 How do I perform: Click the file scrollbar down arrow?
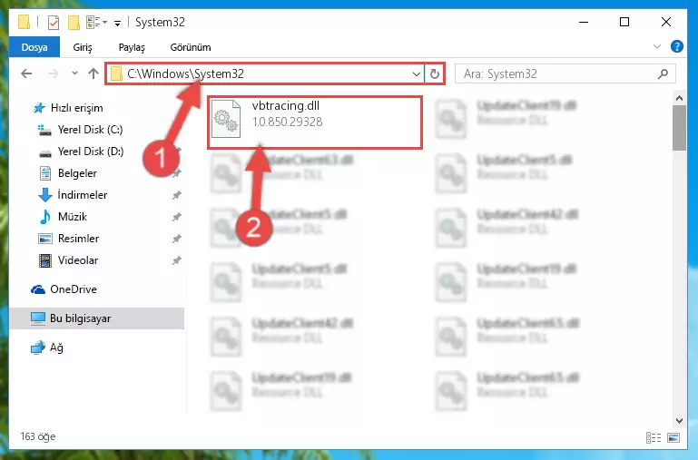pyautogui.click(x=679, y=420)
